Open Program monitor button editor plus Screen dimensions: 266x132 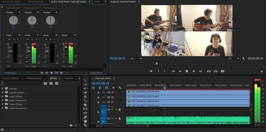click(262, 72)
